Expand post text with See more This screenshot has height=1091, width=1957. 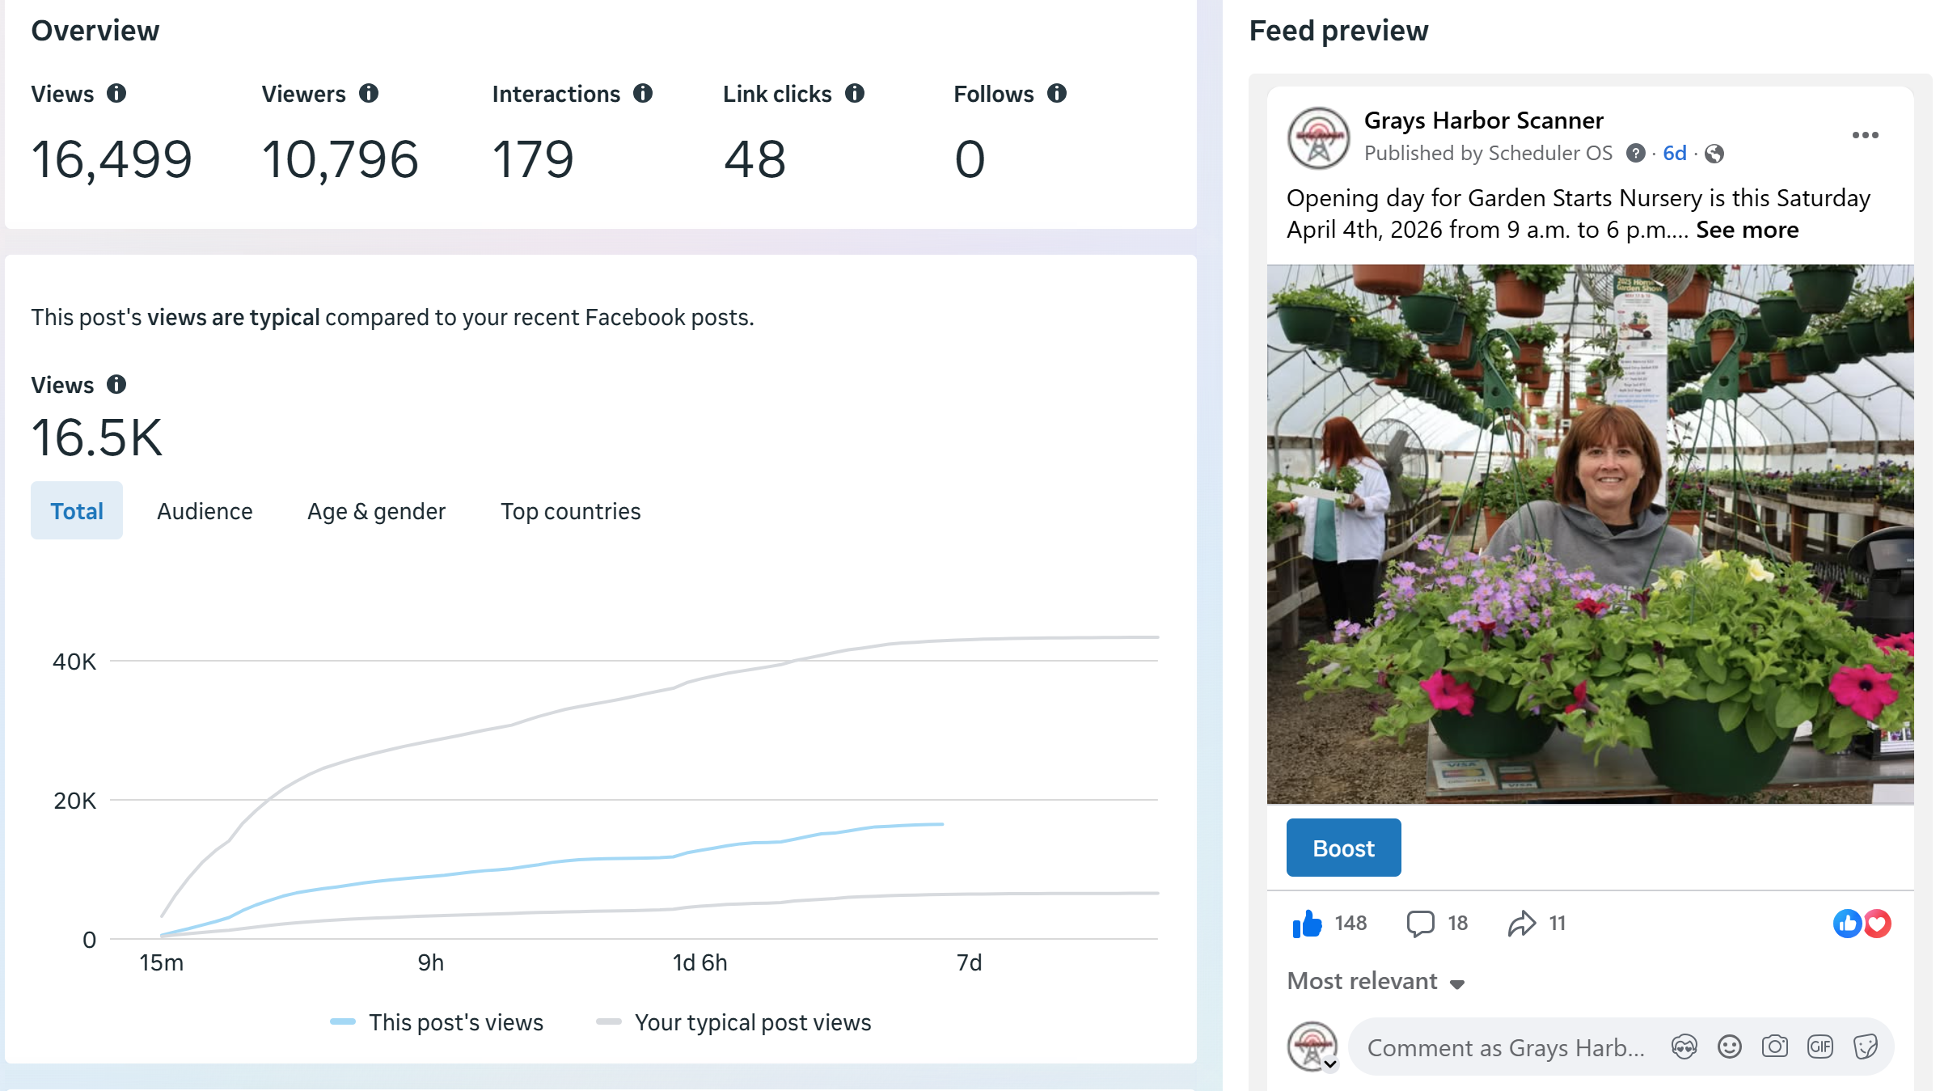(1747, 230)
